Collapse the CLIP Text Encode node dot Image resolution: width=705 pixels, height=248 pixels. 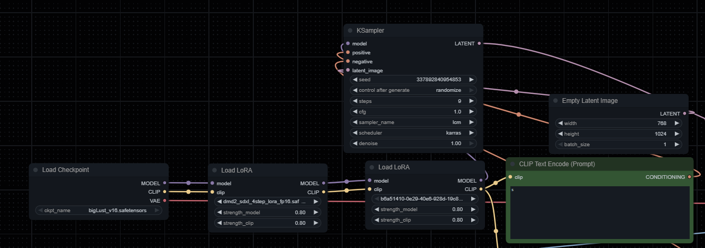[x=512, y=164]
